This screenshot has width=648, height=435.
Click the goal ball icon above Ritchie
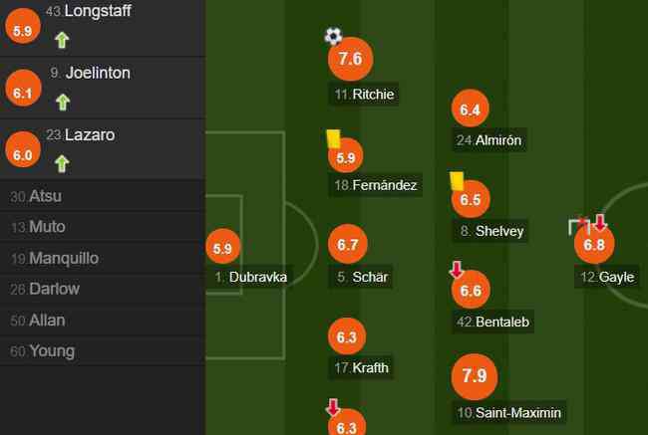coord(333,36)
